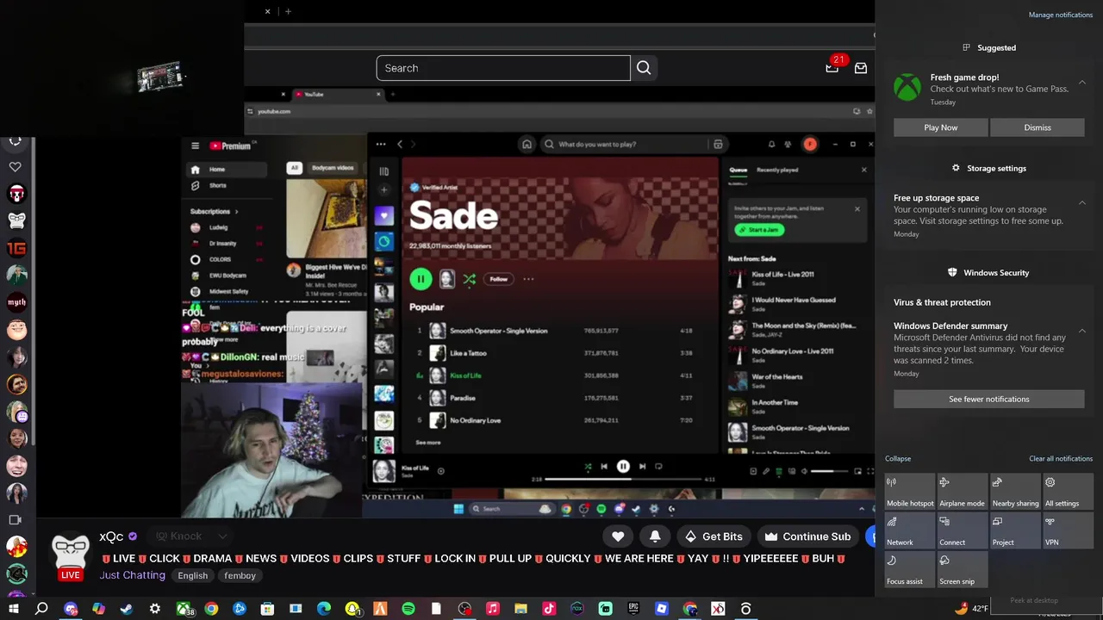This screenshot has width=1103, height=620.
Task: Open Epic Games Launcher from the taskbar
Action: tap(633, 609)
